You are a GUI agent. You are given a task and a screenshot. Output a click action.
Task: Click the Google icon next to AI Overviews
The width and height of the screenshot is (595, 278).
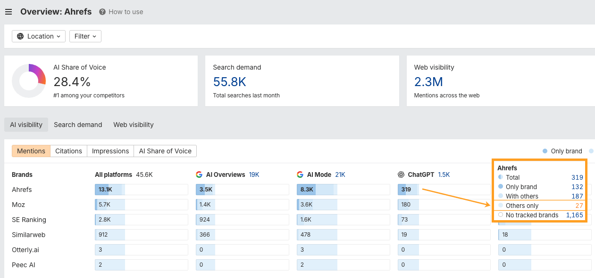(x=199, y=174)
